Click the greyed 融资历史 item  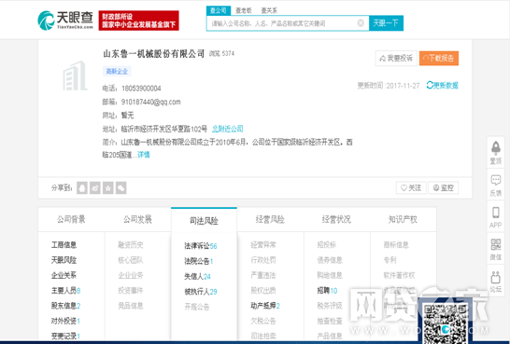tap(131, 244)
